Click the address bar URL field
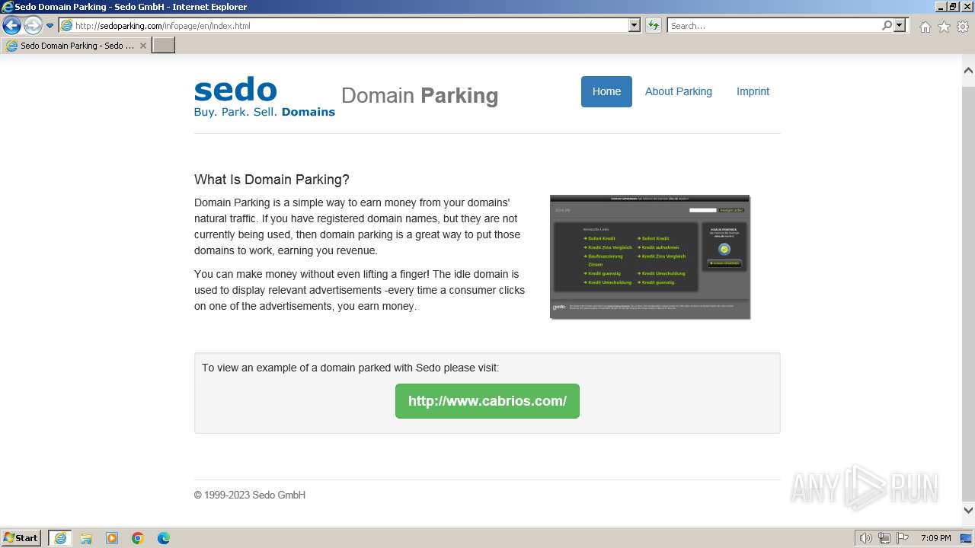Image resolution: width=975 pixels, height=548 pixels. click(343, 25)
